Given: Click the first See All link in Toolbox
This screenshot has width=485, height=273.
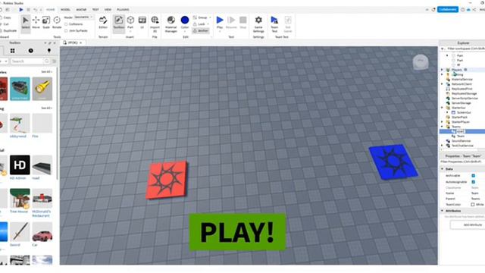Looking at the screenshot, I should click(x=47, y=72).
